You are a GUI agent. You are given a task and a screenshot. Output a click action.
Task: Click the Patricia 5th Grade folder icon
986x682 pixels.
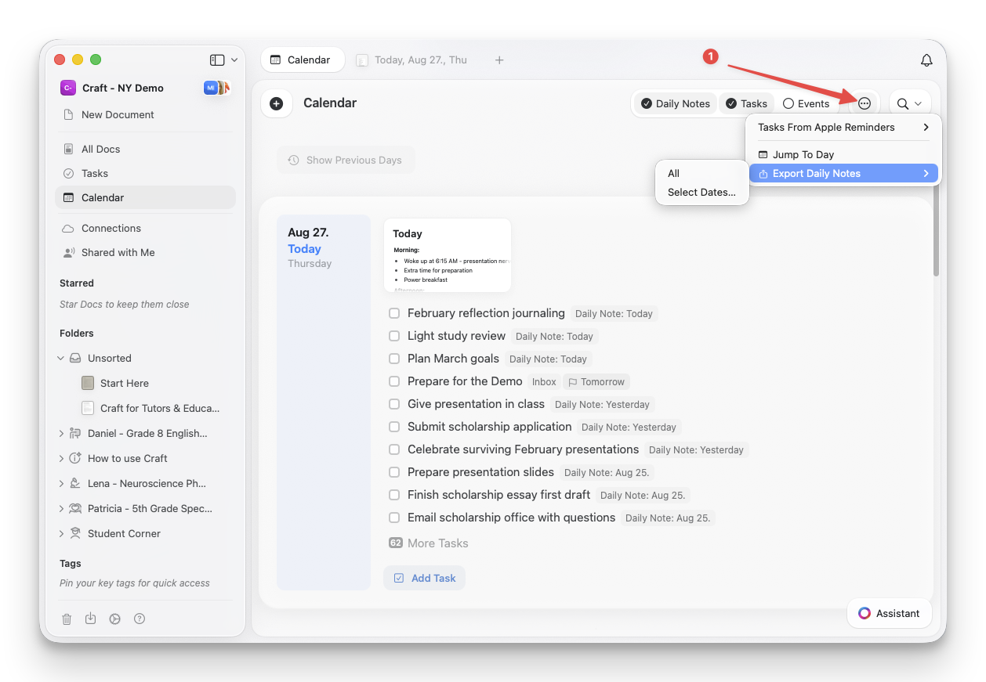(x=75, y=508)
